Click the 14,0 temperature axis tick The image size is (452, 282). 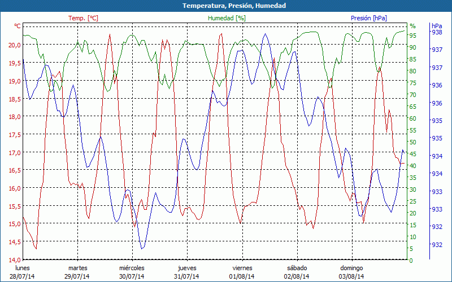14,260
